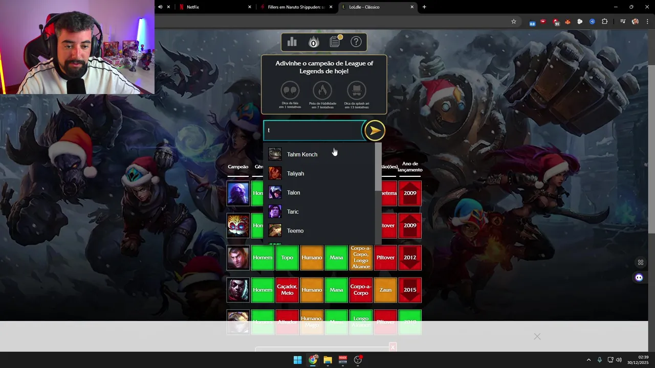Image resolution: width=655 pixels, height=368 pixels.
Task: Click the champion guess input field
Action: 313,130
